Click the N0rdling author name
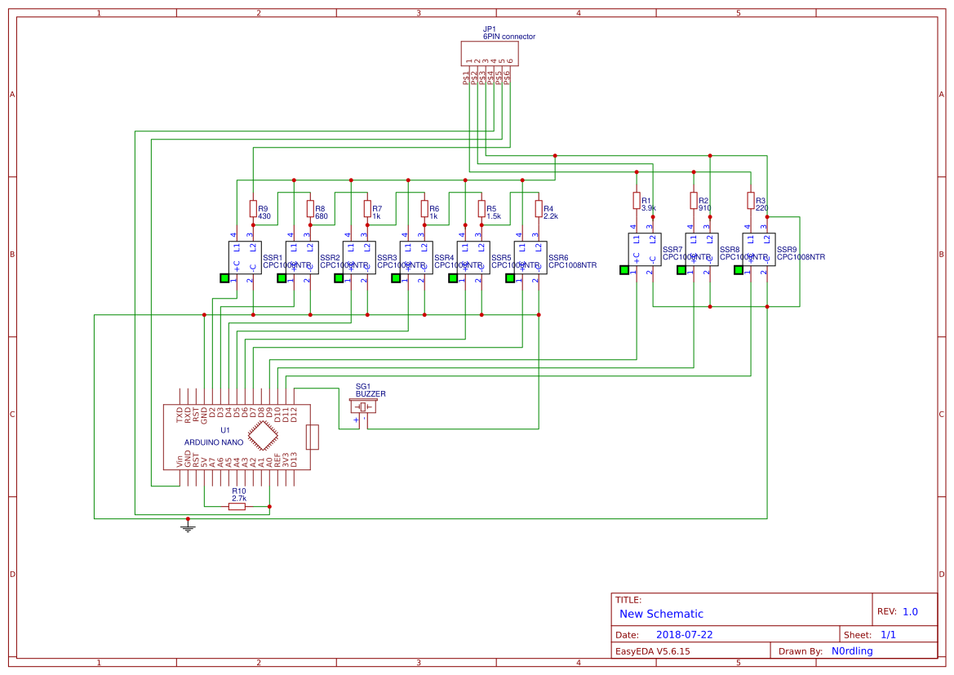This screenshot has width=954, height=675. [x=854, y=651]
